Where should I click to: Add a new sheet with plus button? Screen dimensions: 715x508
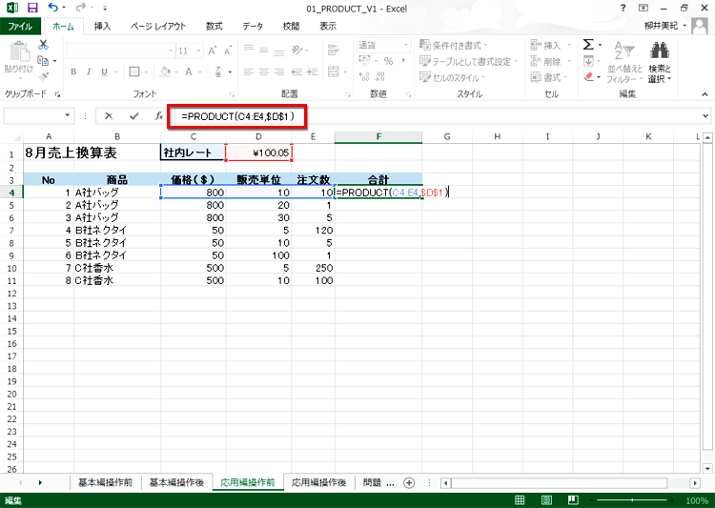(409, 483)
